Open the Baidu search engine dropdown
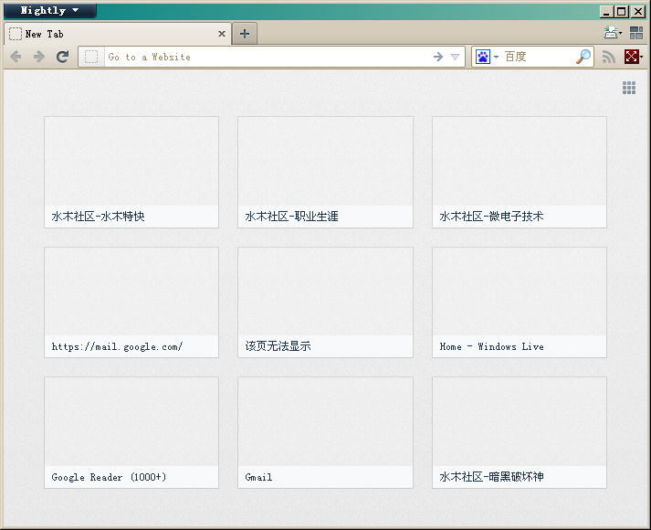This screenshot has height=530, width=651. click(487, 57)
